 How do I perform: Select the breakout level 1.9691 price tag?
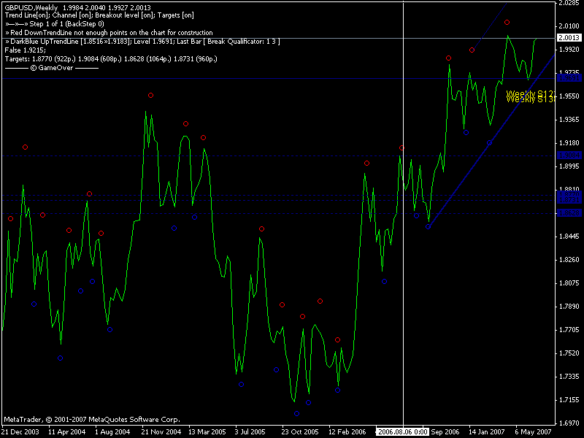(x=569, y=77)
